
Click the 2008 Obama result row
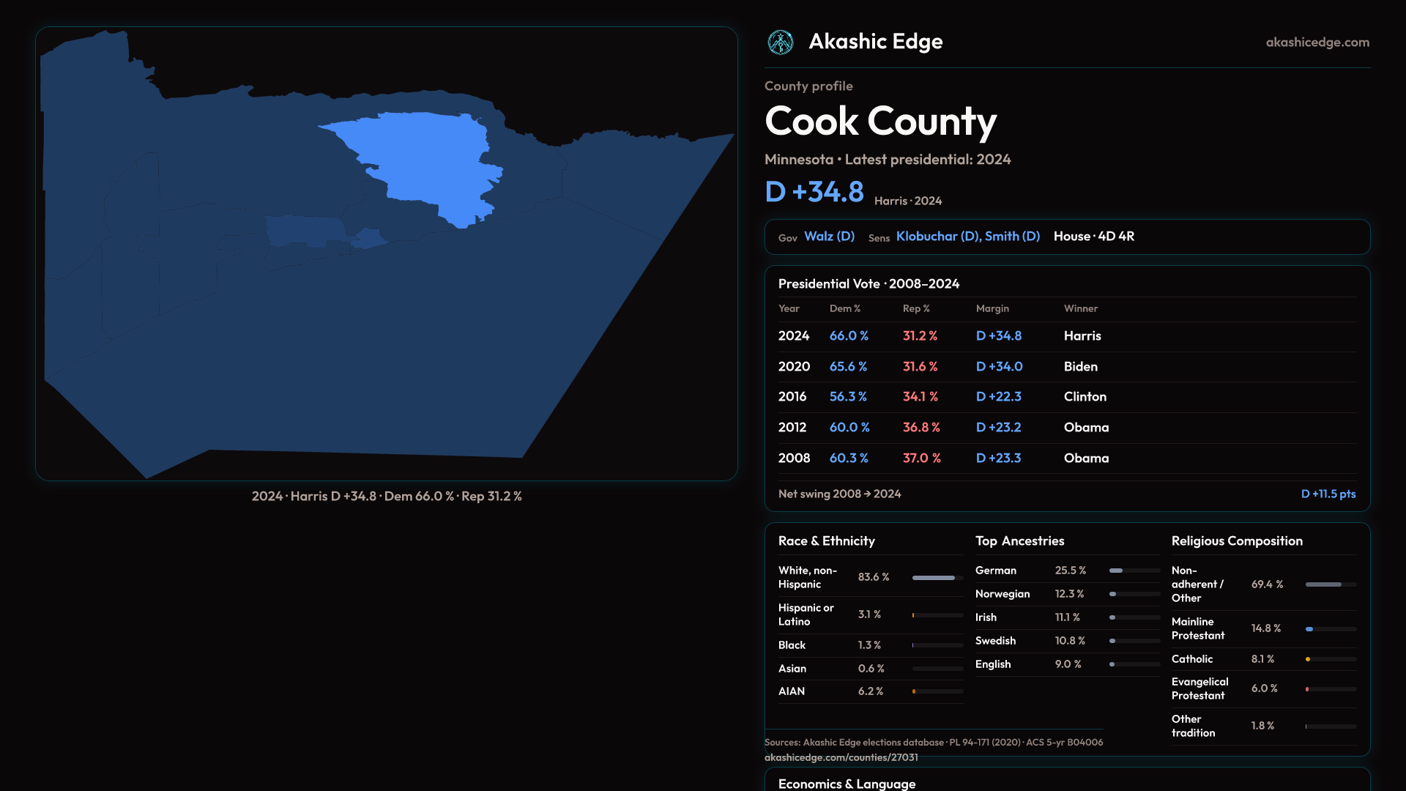(1066, 458)
